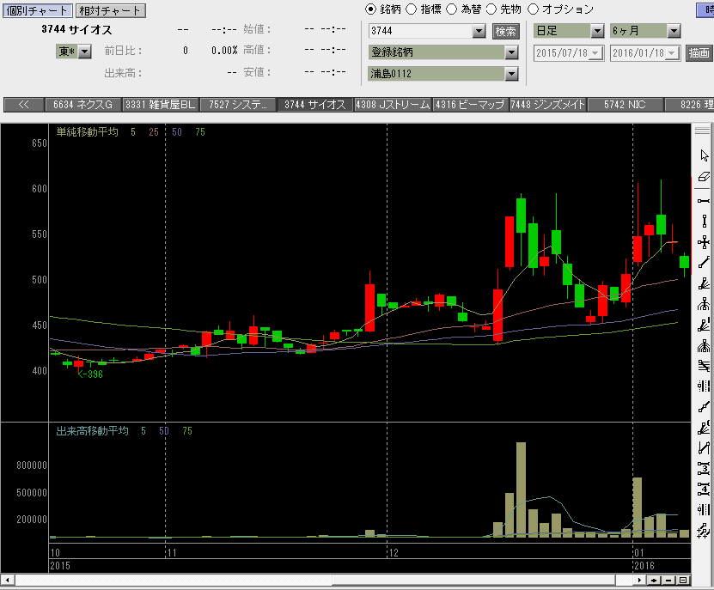Expand the 登録銘柄 dropdown

pos(511,52)
